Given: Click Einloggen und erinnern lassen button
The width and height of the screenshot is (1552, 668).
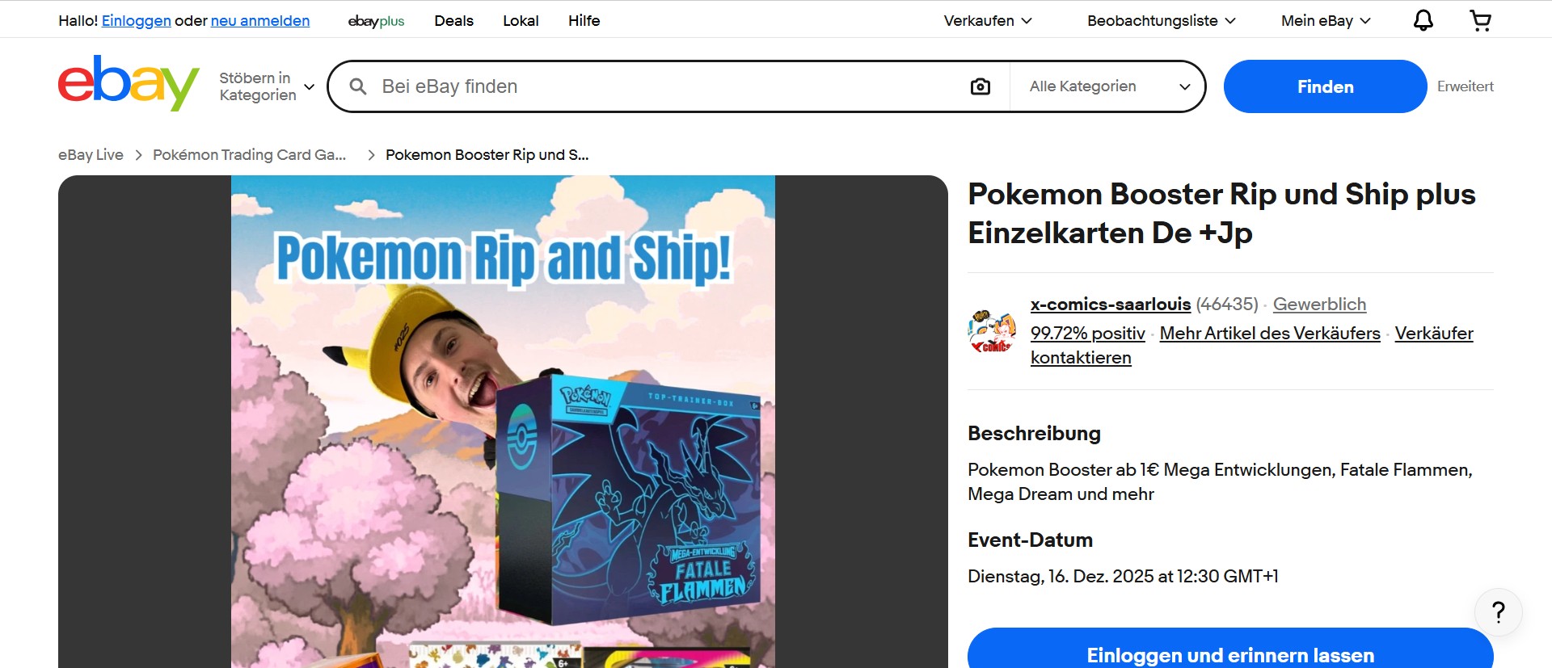Looking at the screenshot, I should 1230,649.
